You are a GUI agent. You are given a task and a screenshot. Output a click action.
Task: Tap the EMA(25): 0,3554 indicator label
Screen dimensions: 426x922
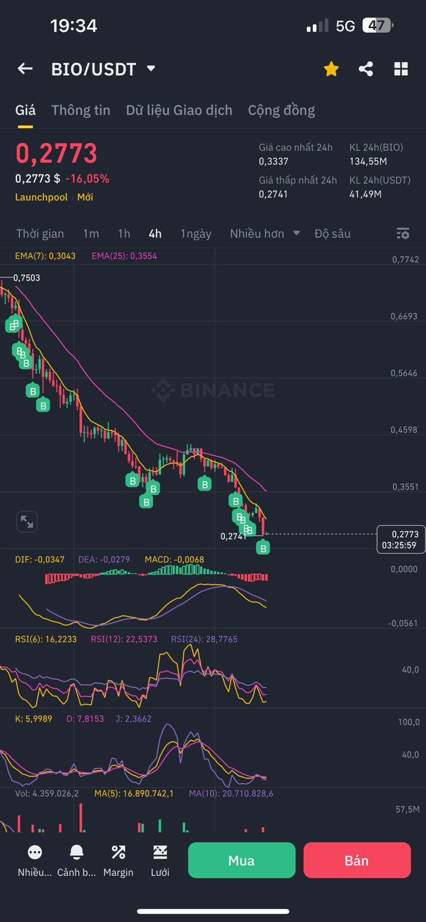(x=125, y=256)
